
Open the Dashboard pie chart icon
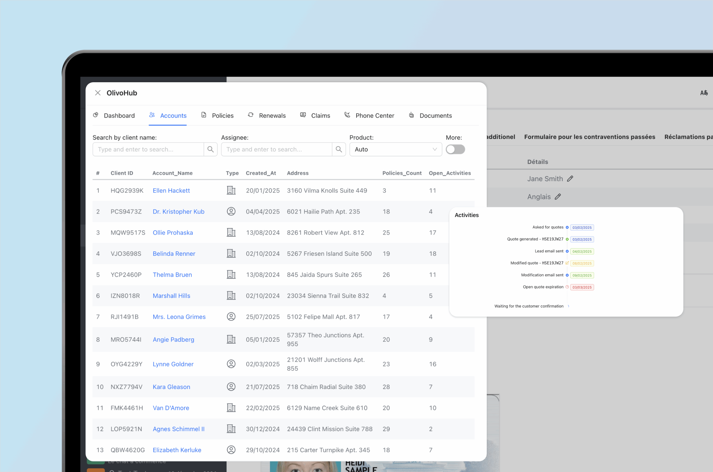96,115
